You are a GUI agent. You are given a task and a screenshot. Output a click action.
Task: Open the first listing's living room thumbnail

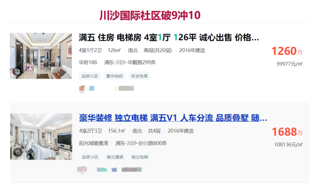click(x=41, y=56)
